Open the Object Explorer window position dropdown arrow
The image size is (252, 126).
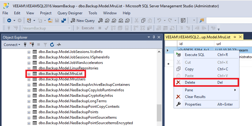click(149, 37)
